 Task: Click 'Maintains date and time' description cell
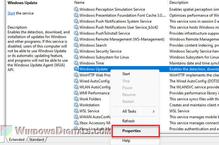194,63
